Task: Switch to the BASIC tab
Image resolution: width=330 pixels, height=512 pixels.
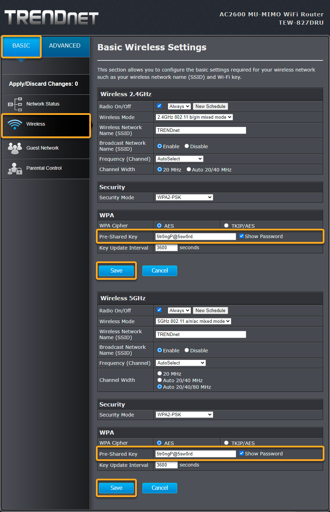Action: click(21, 46)
